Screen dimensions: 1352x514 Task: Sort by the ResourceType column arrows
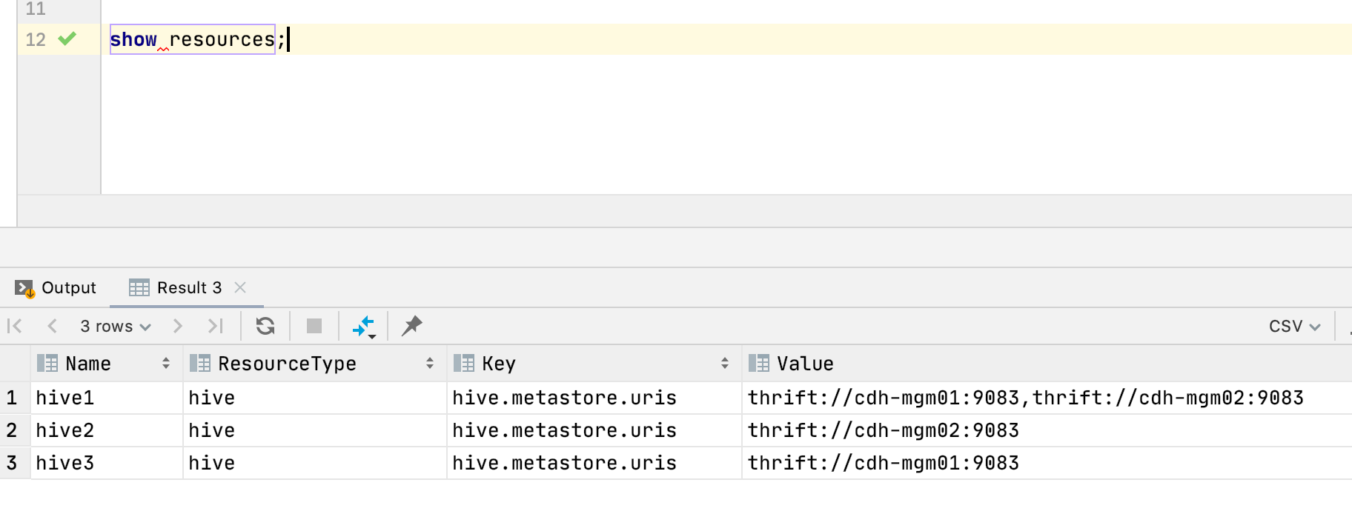click(x=430, y=364)
